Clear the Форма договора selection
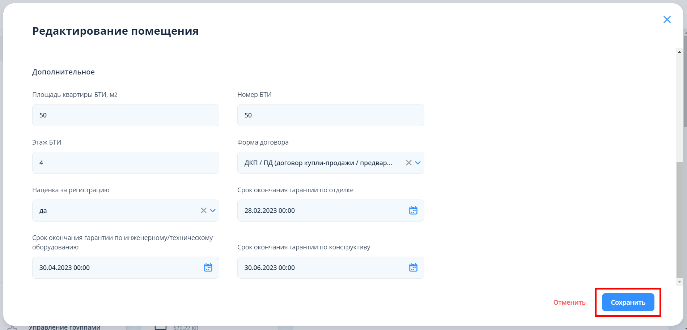Screen dimensions: 687x330 [x=408, y=163]
